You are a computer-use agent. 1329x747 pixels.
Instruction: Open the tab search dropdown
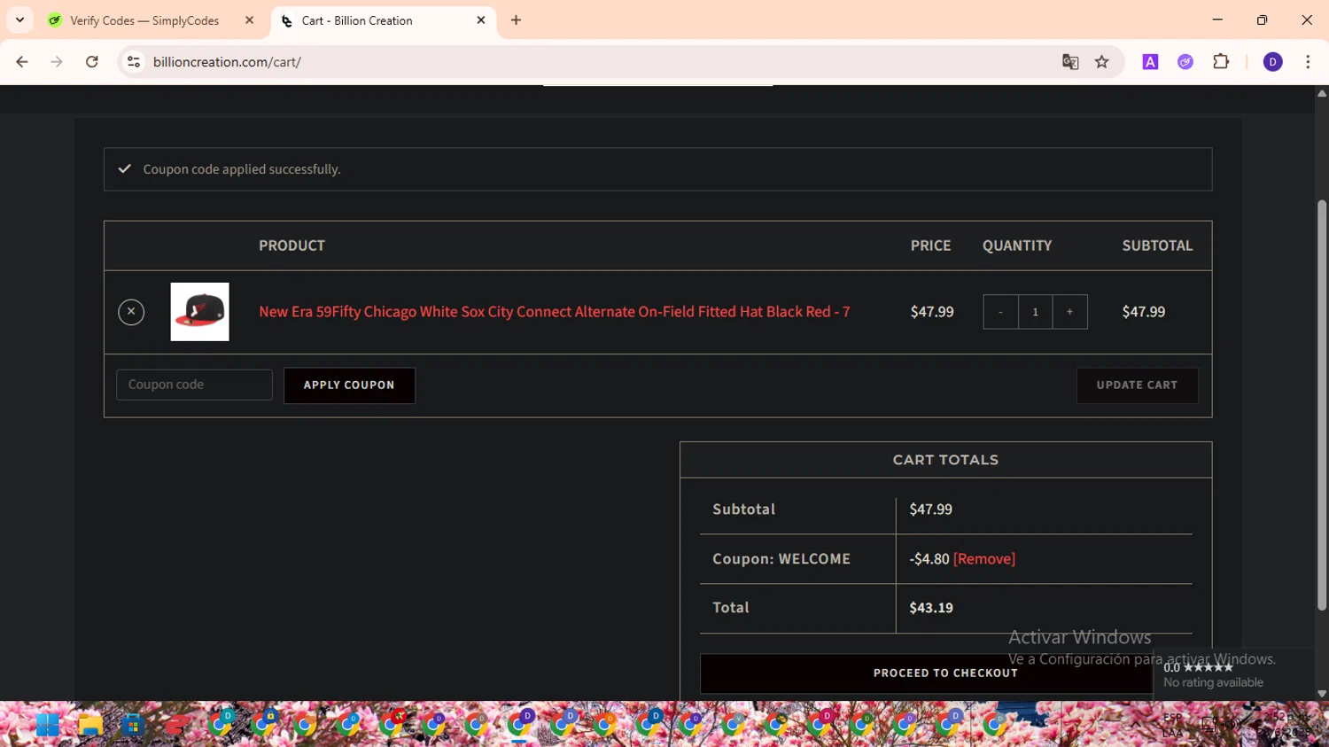[19, 20]
